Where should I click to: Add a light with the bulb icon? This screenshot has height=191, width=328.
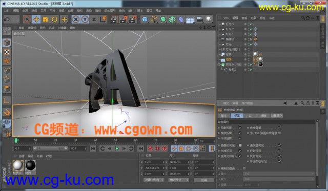click(209, 19)
